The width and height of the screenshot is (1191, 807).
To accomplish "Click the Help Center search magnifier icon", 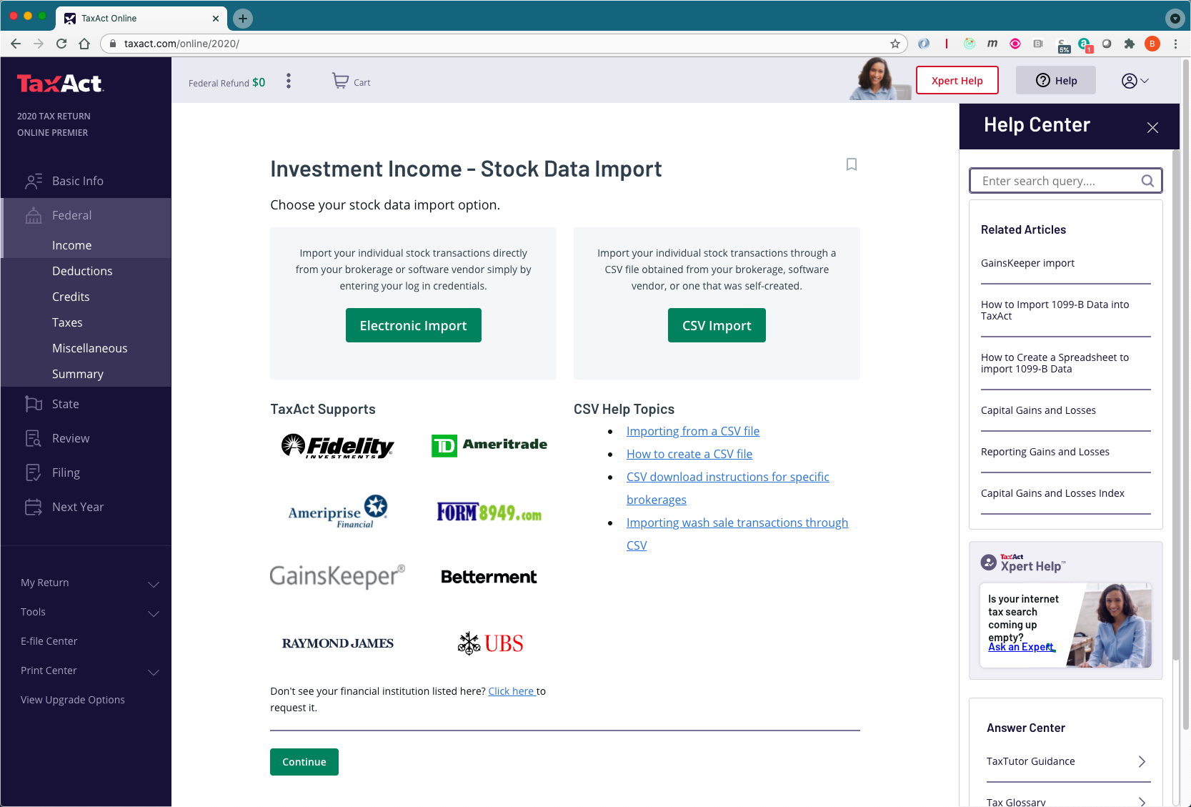I will point(1147,181).
